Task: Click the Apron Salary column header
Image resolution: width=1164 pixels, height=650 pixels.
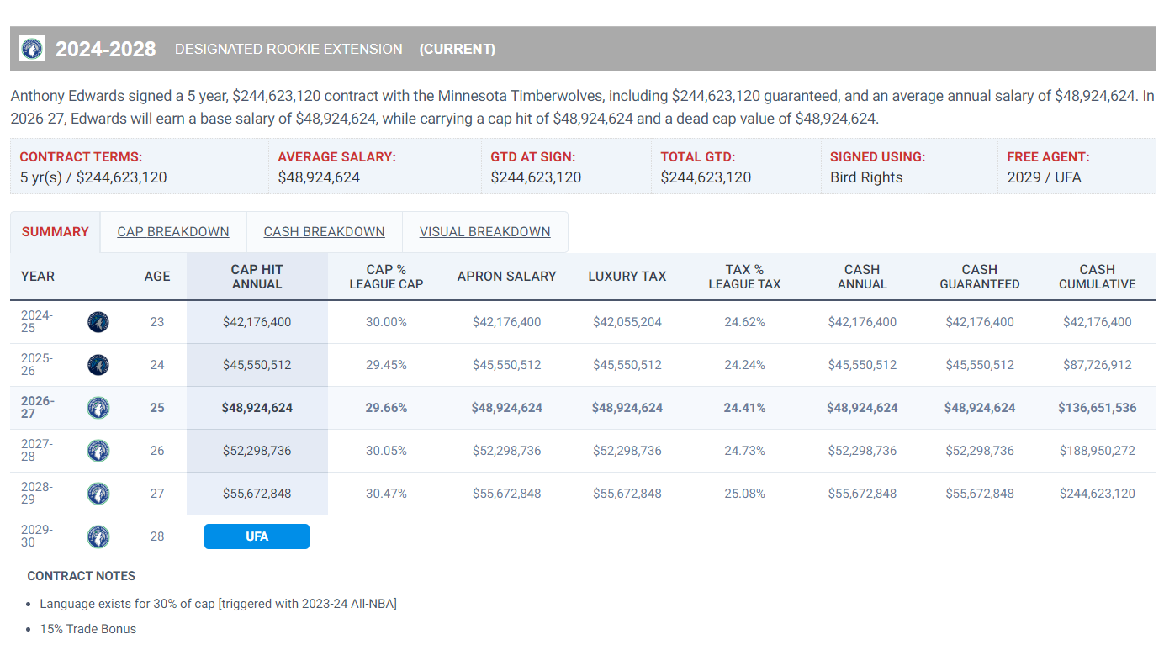Action: point(507,277)
